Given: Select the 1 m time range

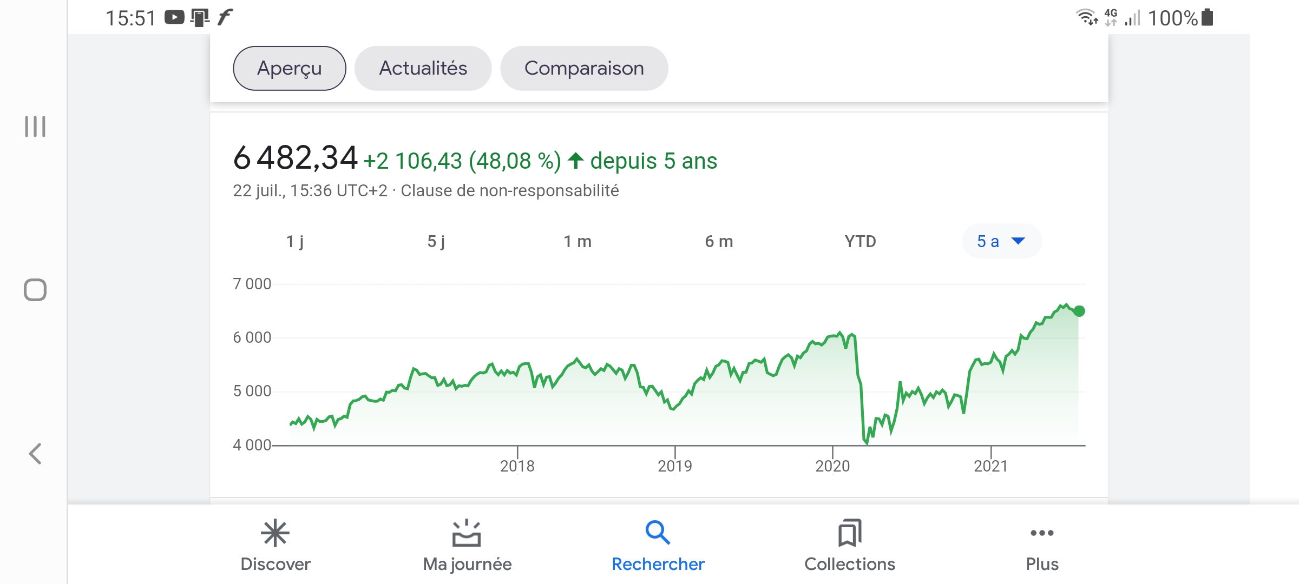Looking at the screenshot, I should coord(578,241).
